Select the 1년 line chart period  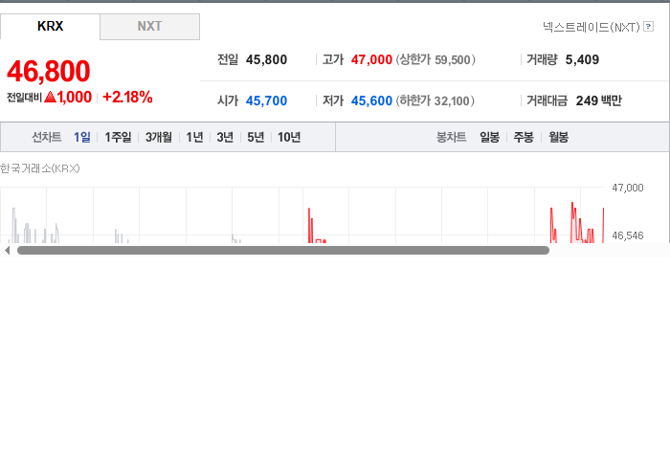coord(194,137)
